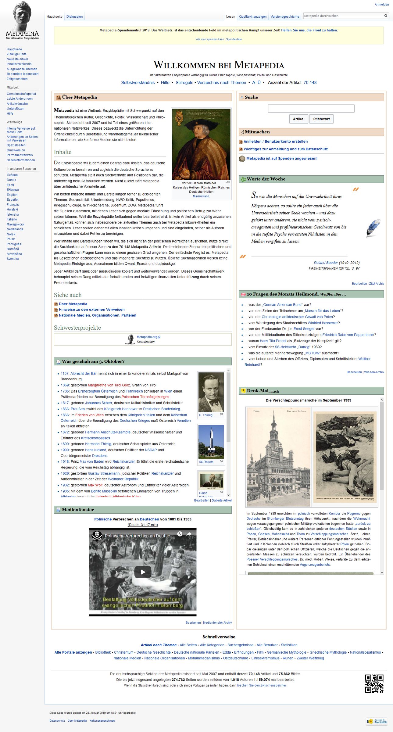Open the Posen Rathaus postcard thumbnail
Screen dimensions: 393x732
click(278, 457)
